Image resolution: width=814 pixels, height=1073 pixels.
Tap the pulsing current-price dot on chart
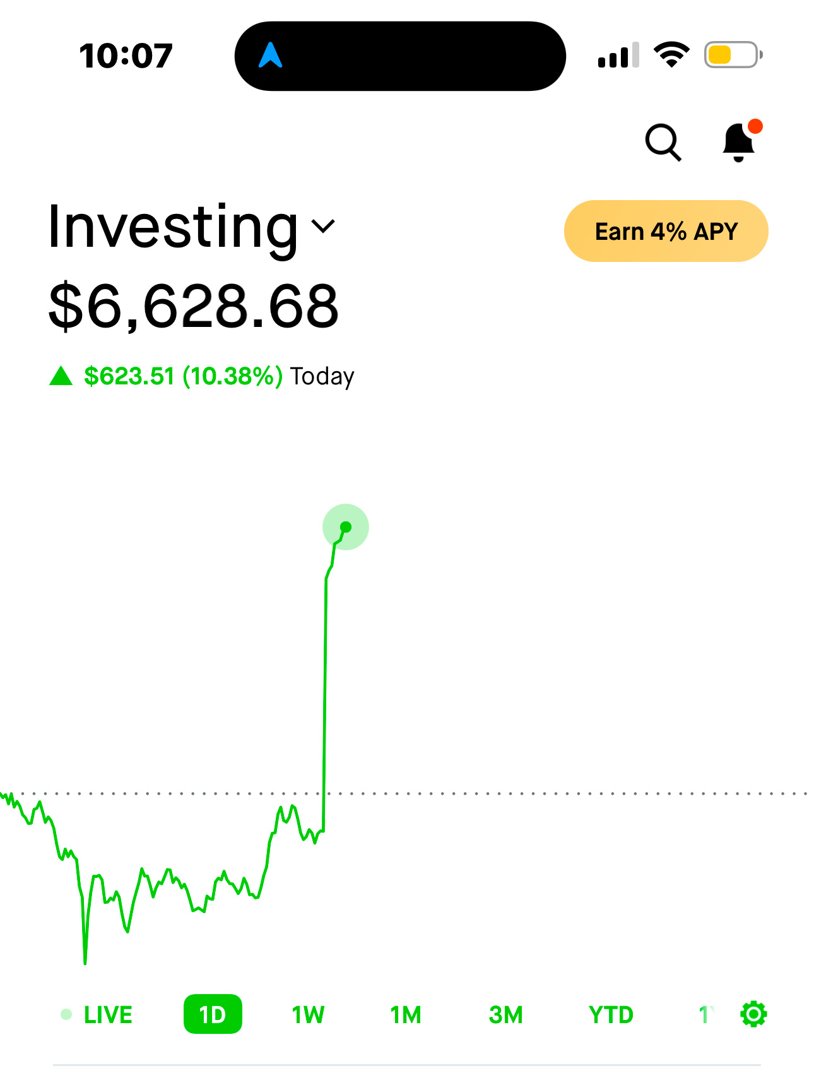(x=346, y=527)
